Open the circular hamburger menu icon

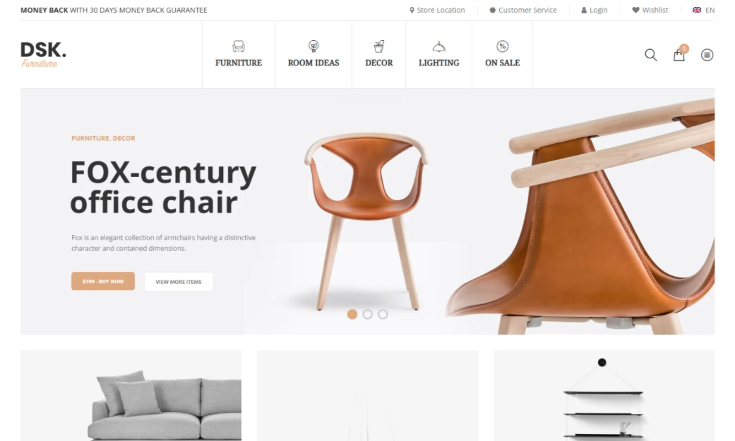[x=707, y=55]
